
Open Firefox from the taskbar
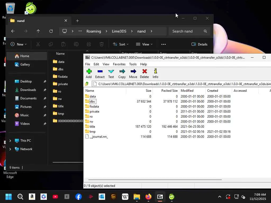point(148,197)
